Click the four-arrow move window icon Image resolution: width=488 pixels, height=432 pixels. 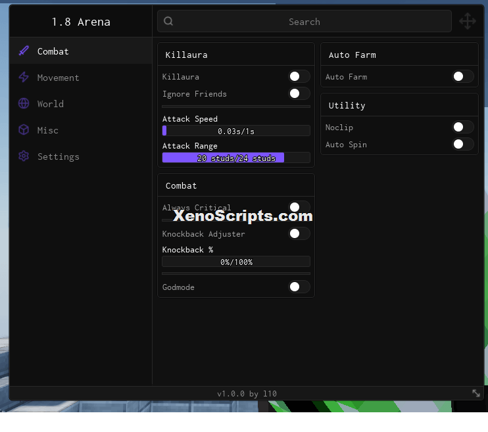(468, 21)
